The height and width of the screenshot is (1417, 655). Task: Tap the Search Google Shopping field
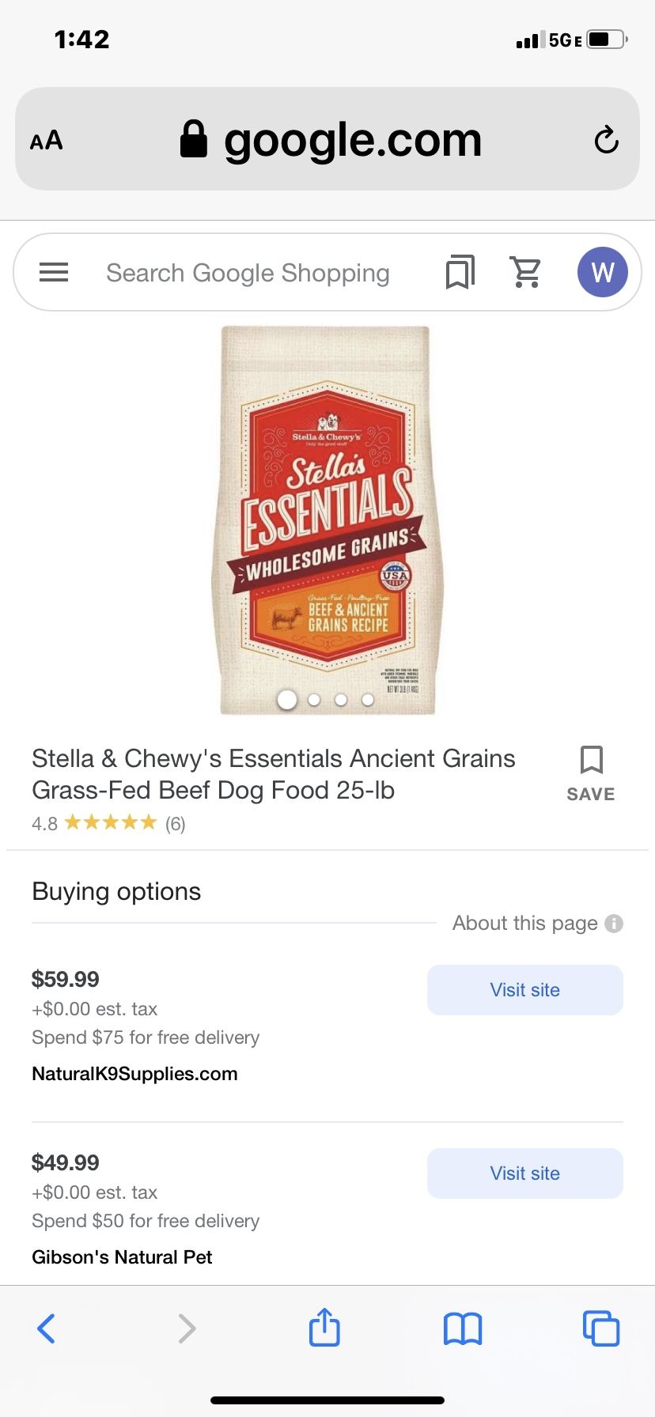(248, 273)
